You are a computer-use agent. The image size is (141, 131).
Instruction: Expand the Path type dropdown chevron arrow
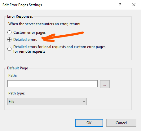[x=84, y=102]
